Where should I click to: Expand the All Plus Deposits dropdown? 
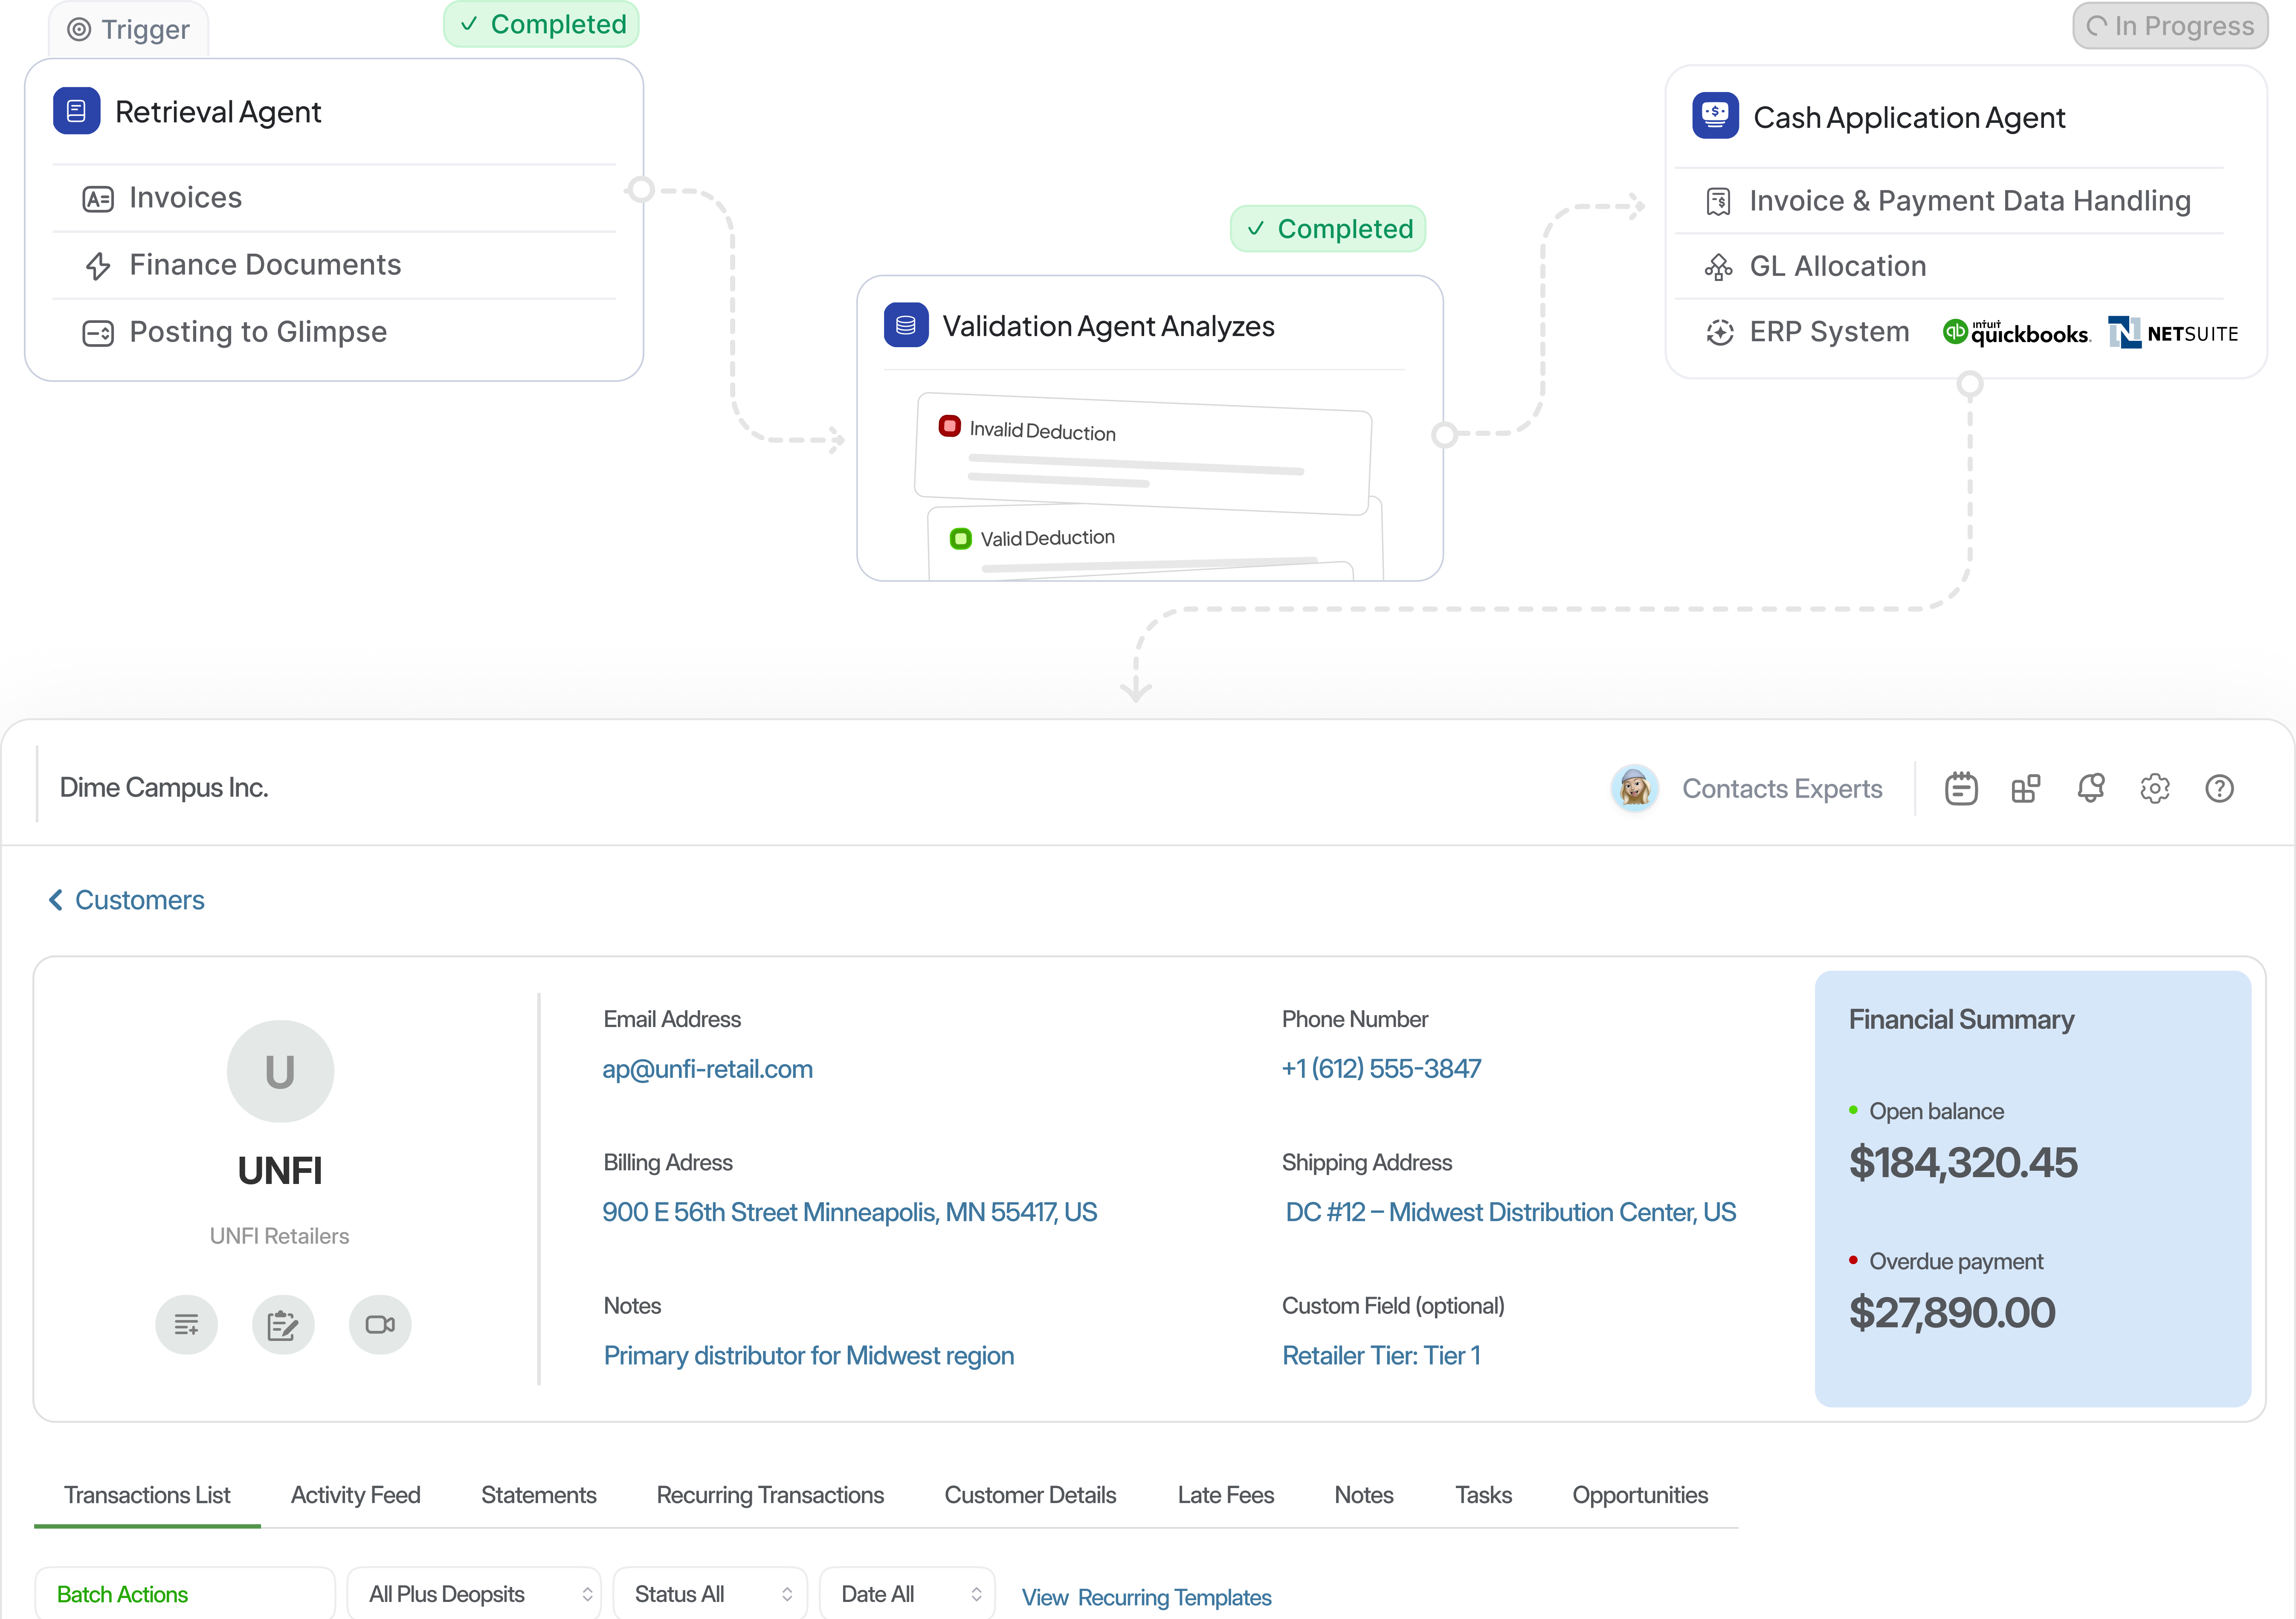[474, 1594]
